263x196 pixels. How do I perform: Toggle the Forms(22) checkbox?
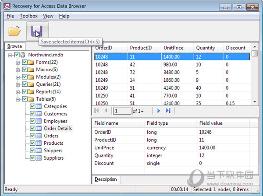coord(25,62)
